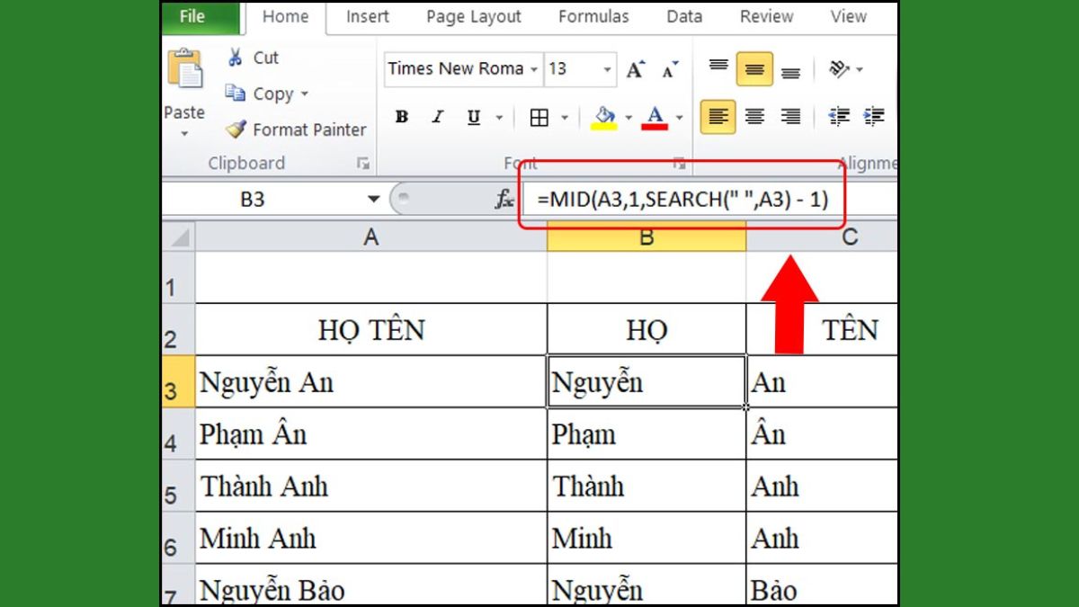Open the Review tab

coord(767,16)
